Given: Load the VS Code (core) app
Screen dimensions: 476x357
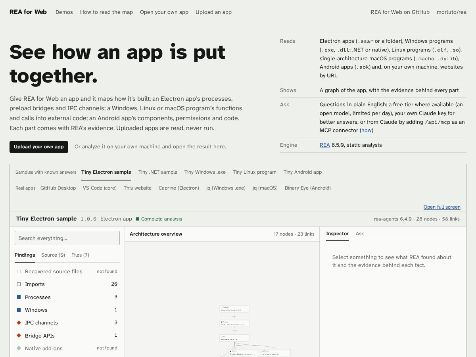Looking at the screenshot, I should tap(100, 188).
